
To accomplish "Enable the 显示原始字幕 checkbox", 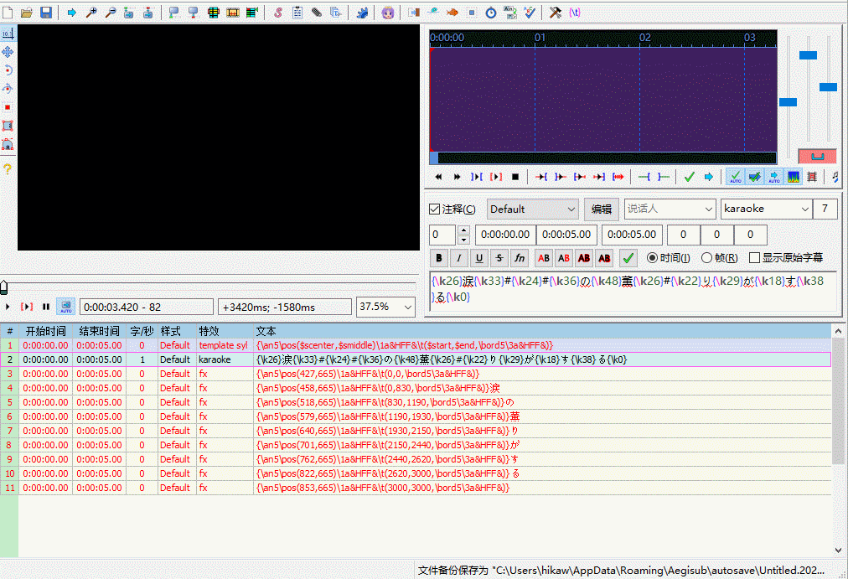I will (754, 258).
